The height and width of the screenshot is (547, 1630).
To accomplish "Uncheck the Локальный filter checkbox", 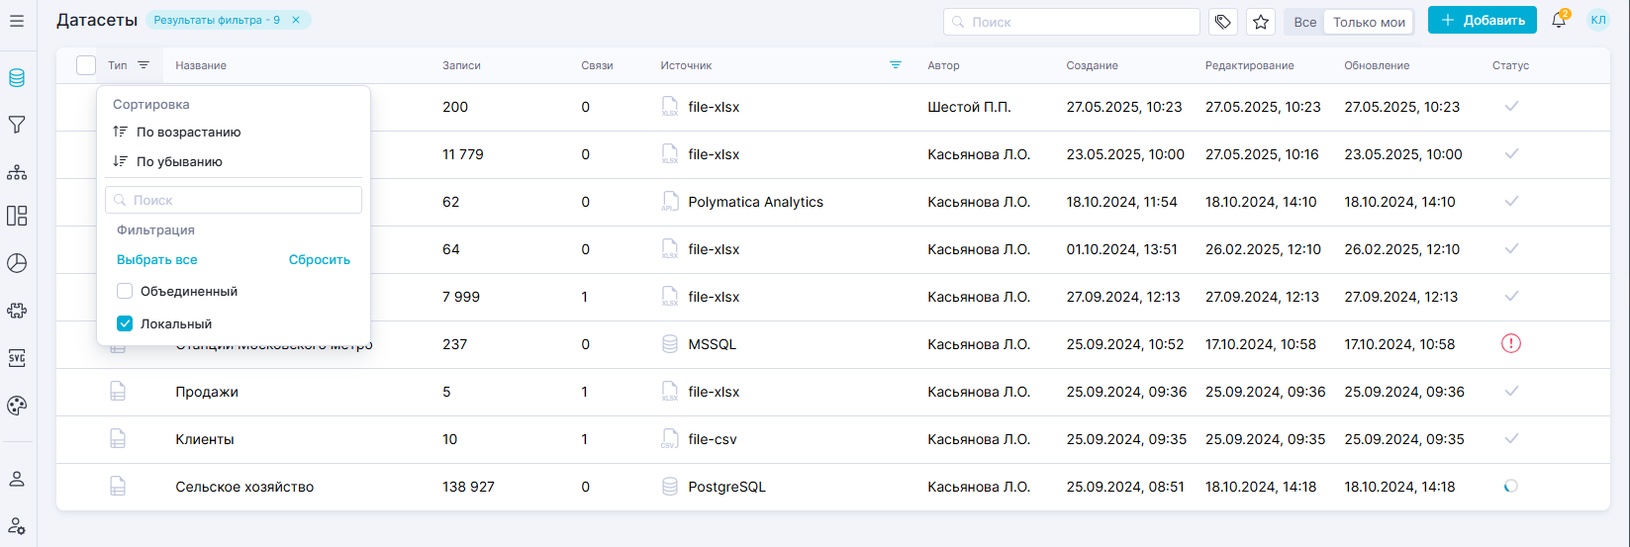I will tap(125, 323).
